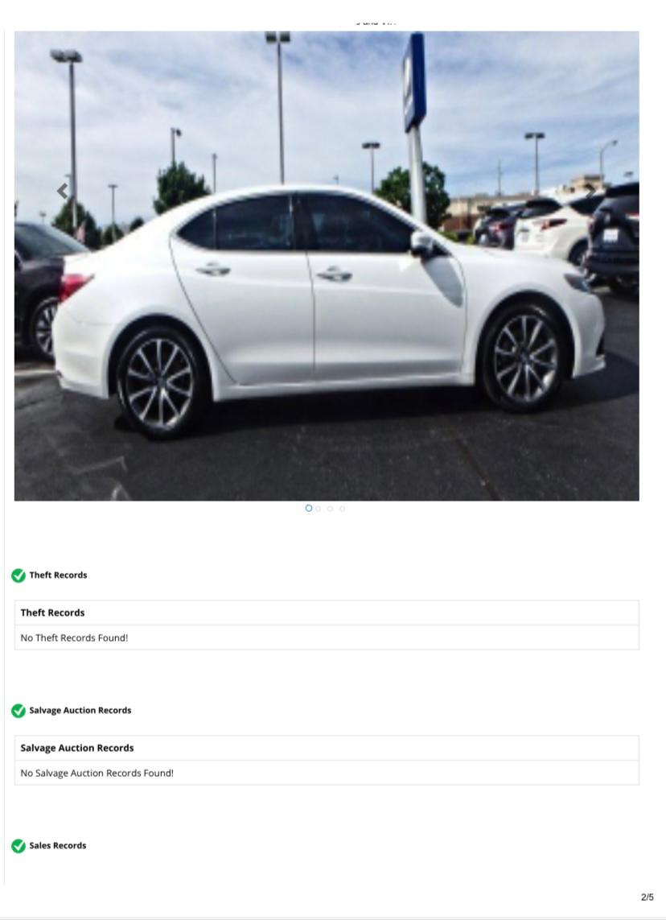Advance to next car photo with right arrow
Viewport: 666px width, 920px height.
590,191
